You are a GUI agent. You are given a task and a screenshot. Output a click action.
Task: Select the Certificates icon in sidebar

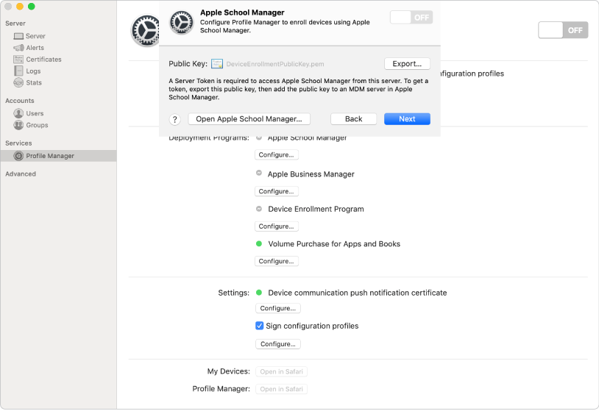pyautogui.click(x=19, y=60)
